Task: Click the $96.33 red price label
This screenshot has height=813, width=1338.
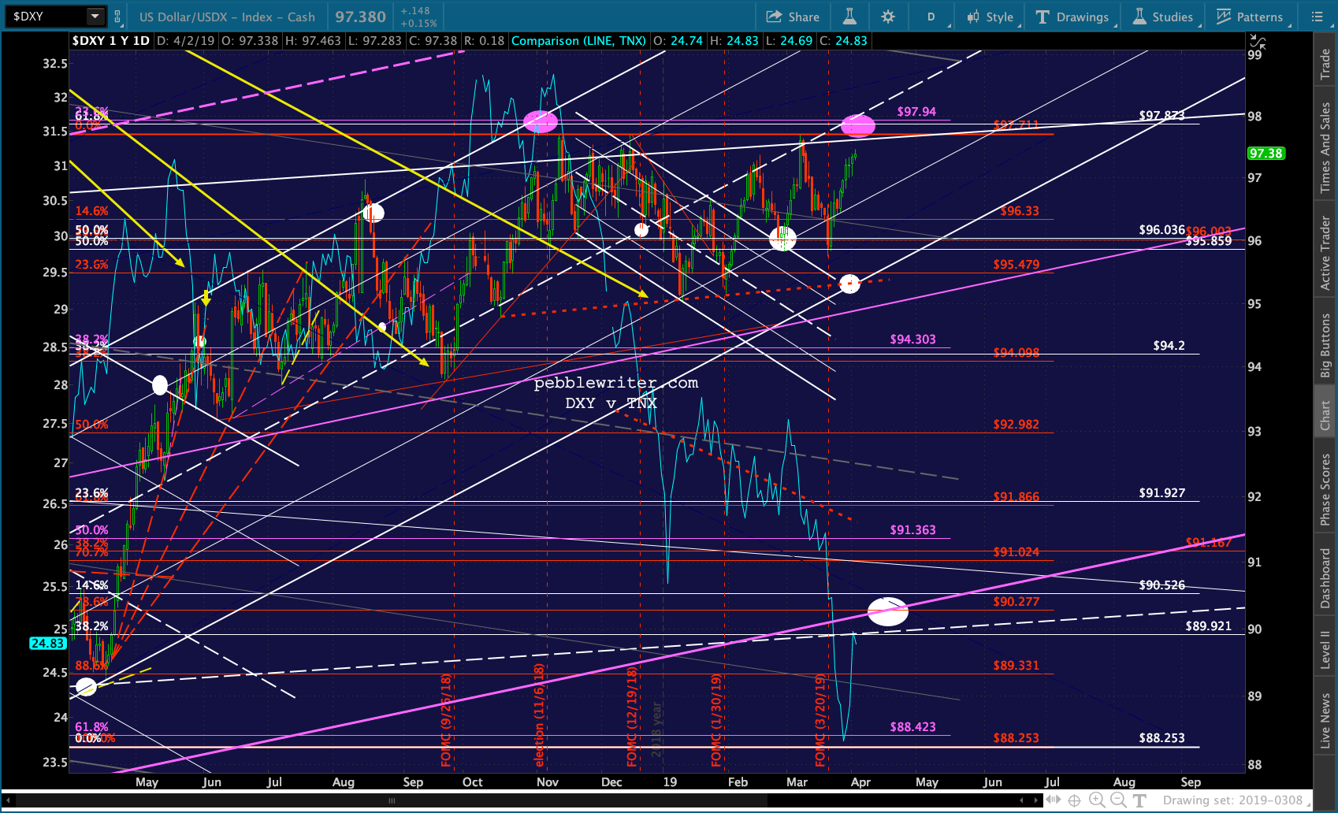Action: [1020, 211]
